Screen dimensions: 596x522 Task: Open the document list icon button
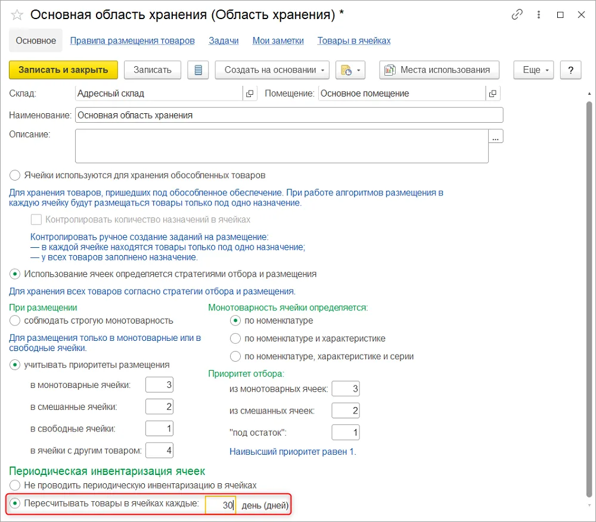click(198, 70)
